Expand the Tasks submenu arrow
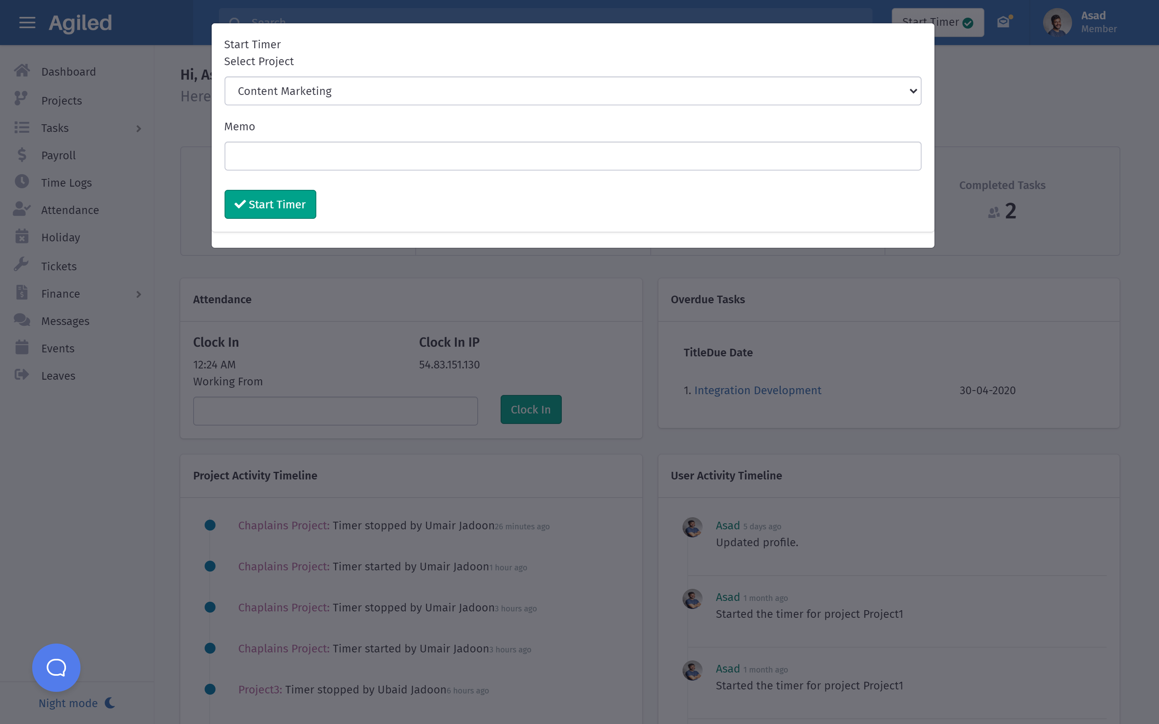Viewport: 1159px width, 724px height. tap(139, 128)
